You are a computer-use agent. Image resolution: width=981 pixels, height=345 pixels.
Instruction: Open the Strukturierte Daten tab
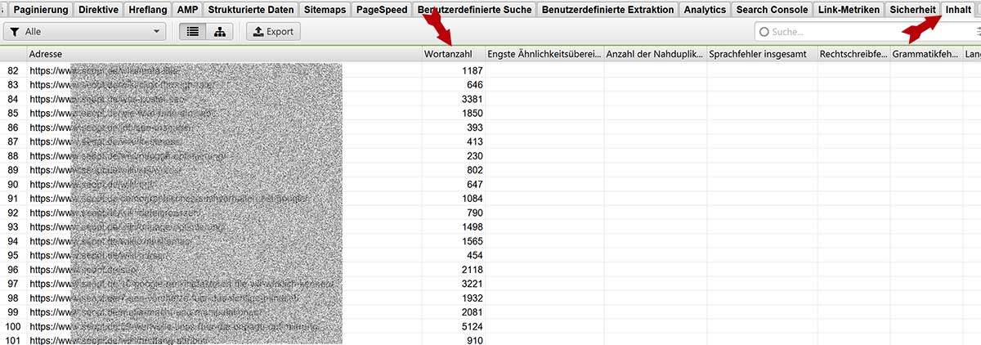[x=249, y=10]
